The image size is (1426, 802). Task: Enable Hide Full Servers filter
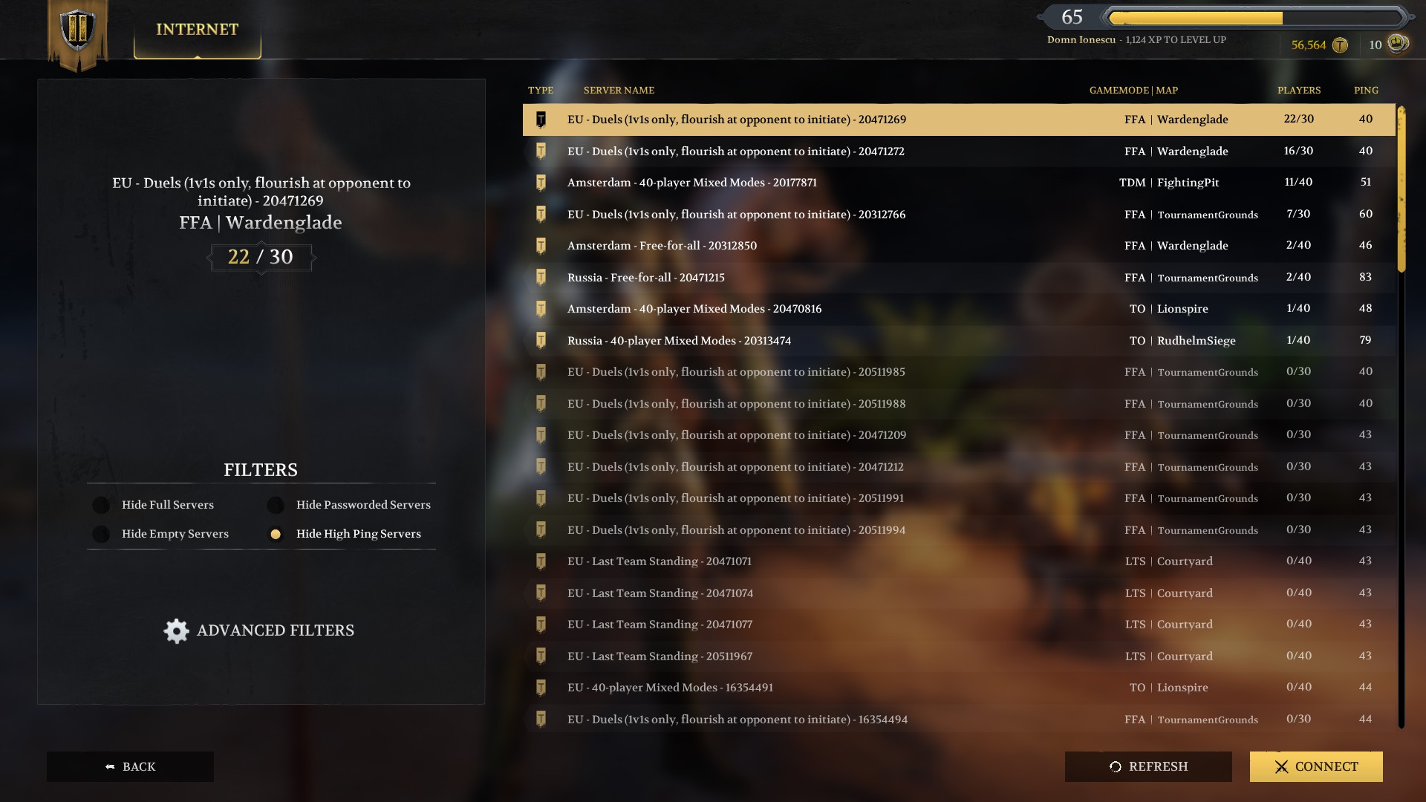pos(101,505)
